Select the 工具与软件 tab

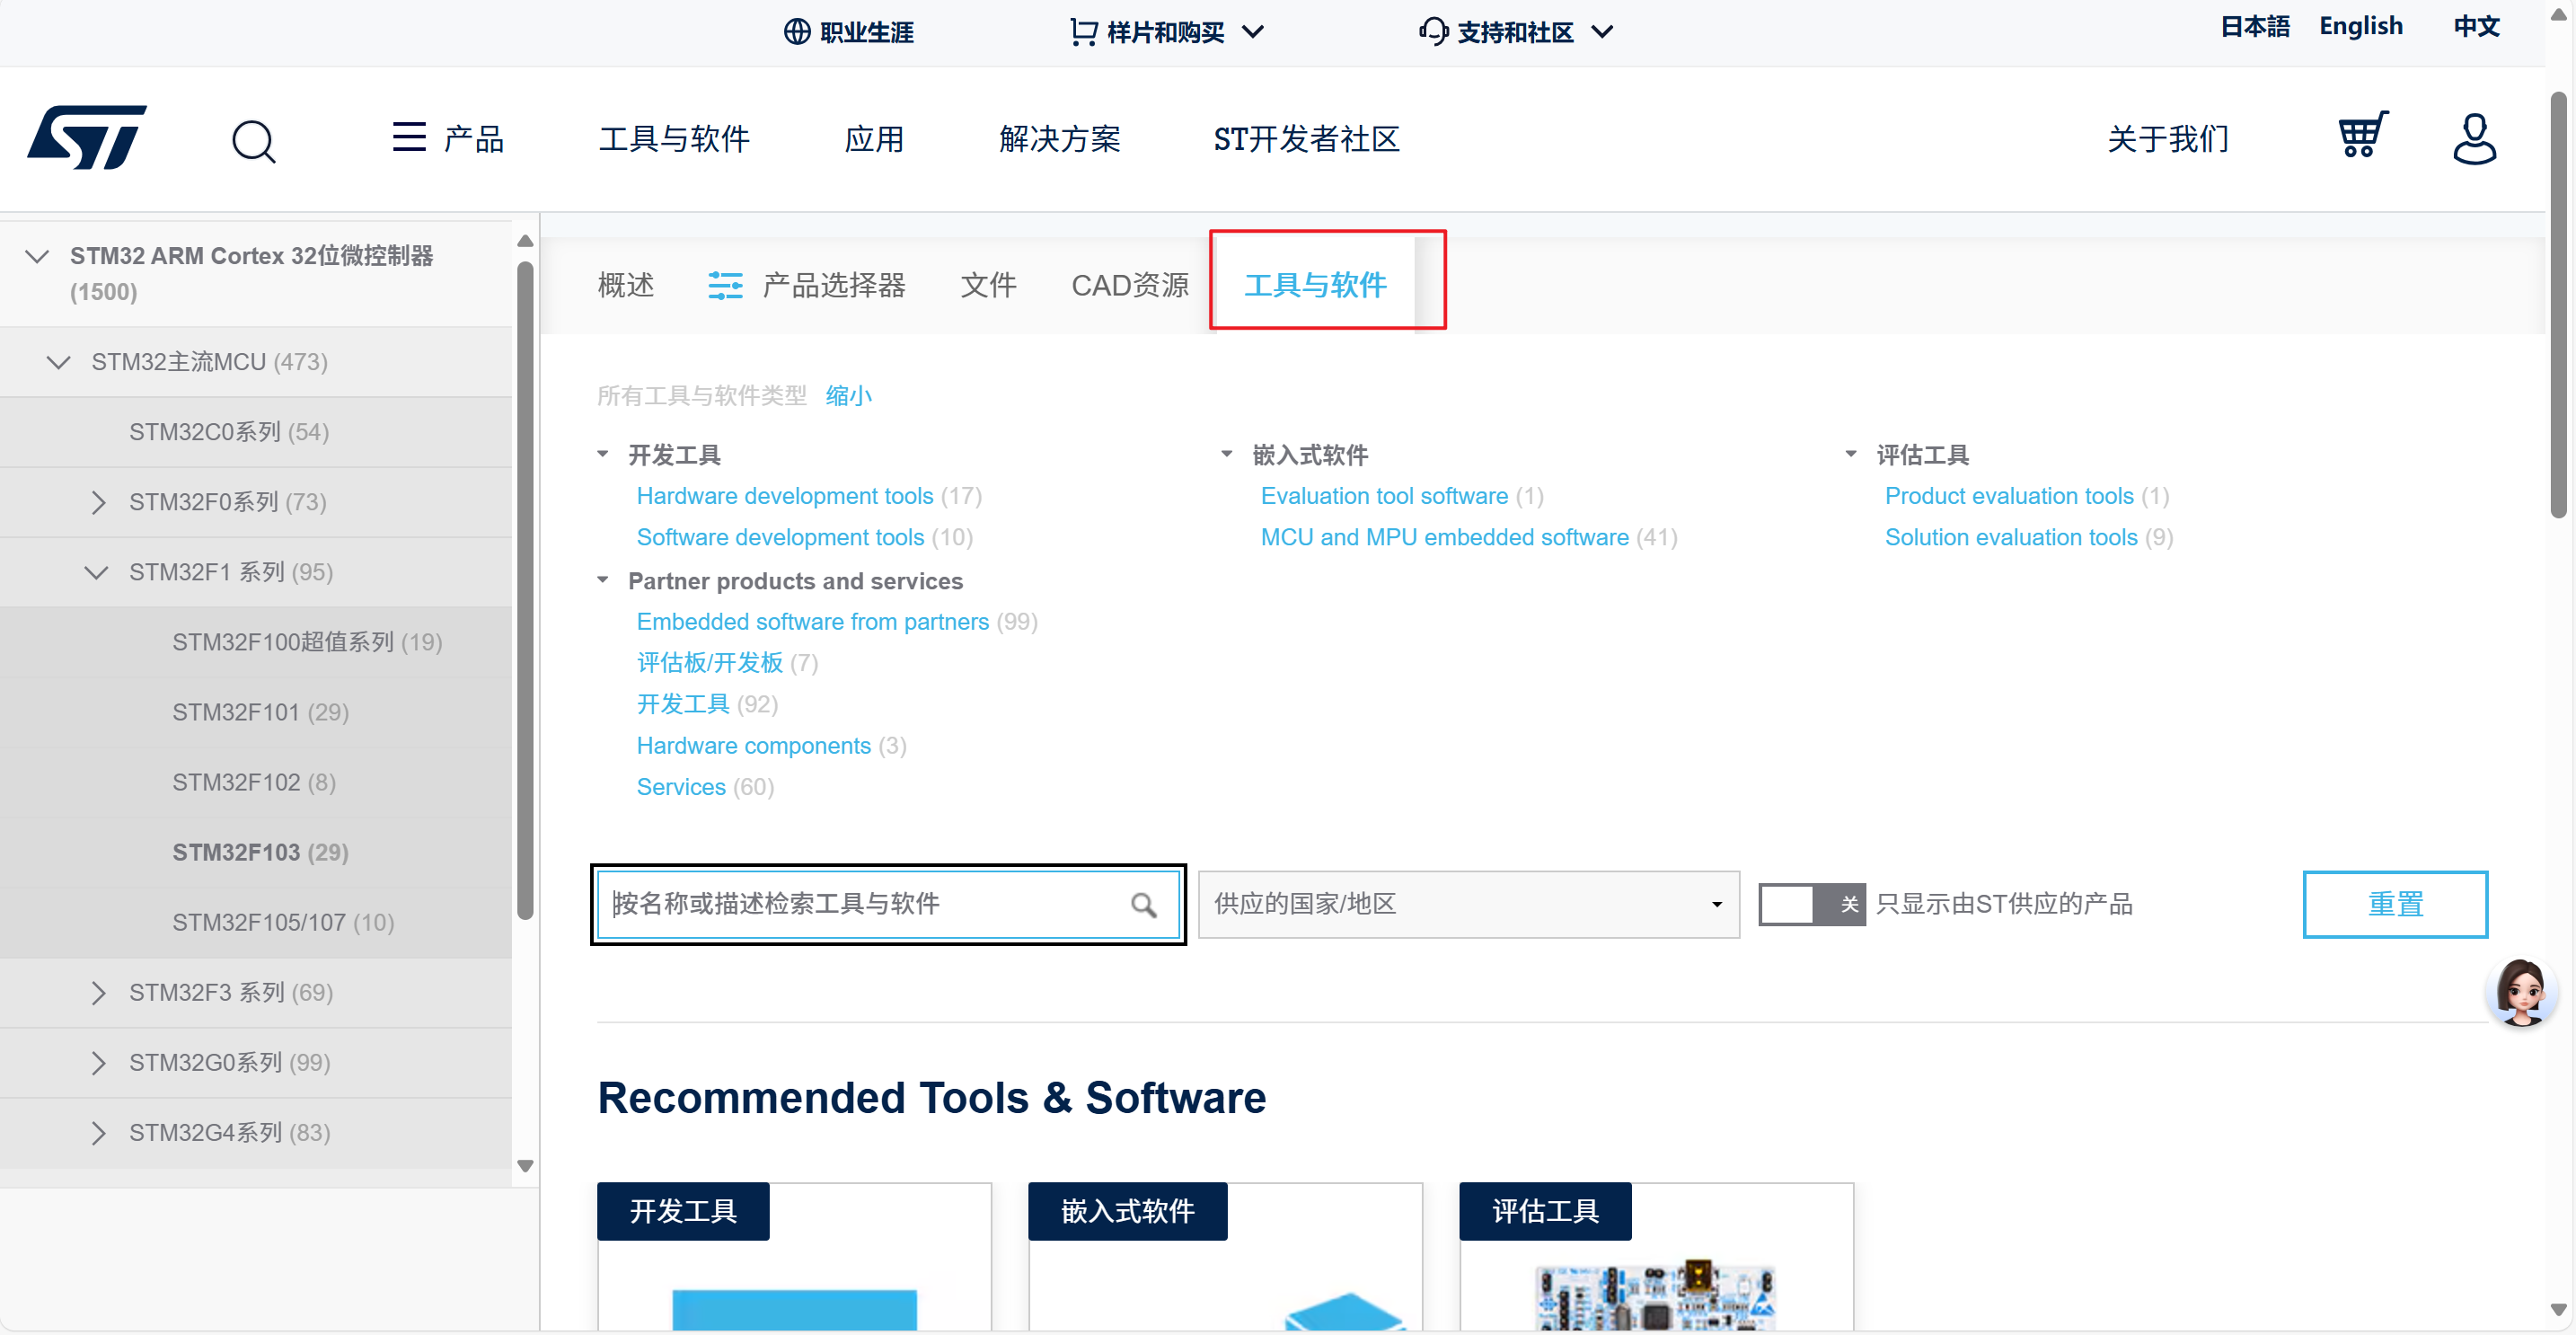[1315, 285]
